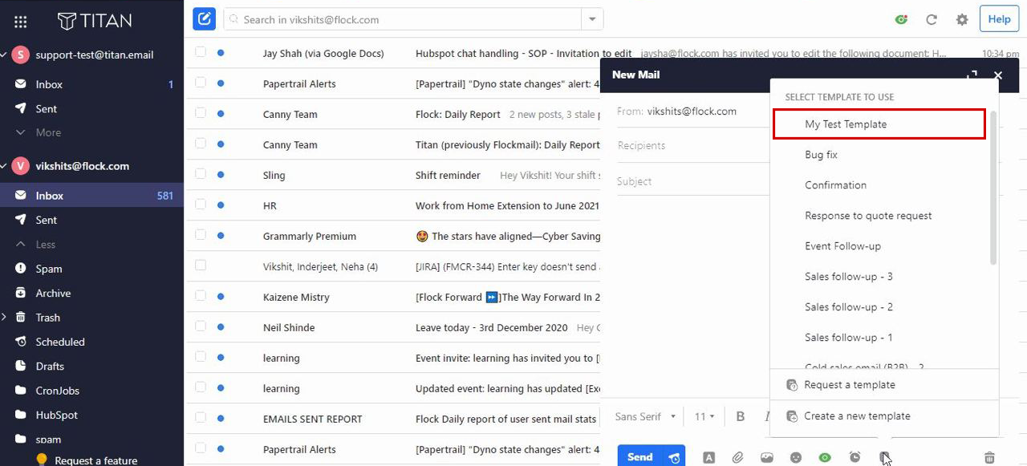
Task: Expand the Trash folder subtree
Action: click(x=4, y=318)
